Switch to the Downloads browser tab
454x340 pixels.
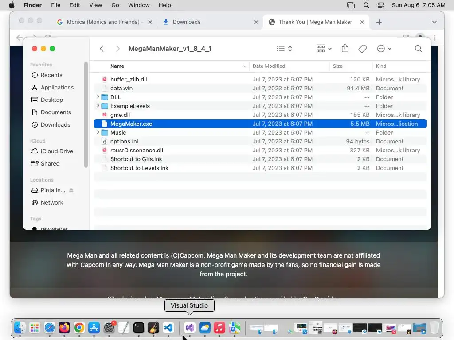tap(211, 22)
